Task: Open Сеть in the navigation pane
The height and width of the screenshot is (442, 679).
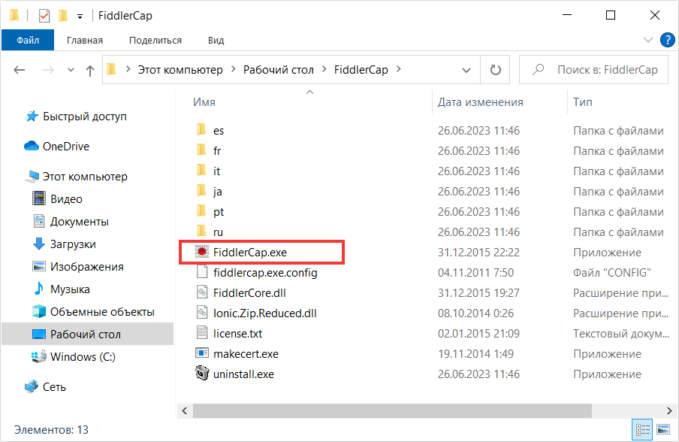Action: coord(46,386)
